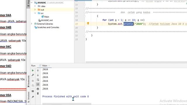Screen dimensions: 187x105
Task: Select the src folder in project tree
Action: [x=42, y=13]
